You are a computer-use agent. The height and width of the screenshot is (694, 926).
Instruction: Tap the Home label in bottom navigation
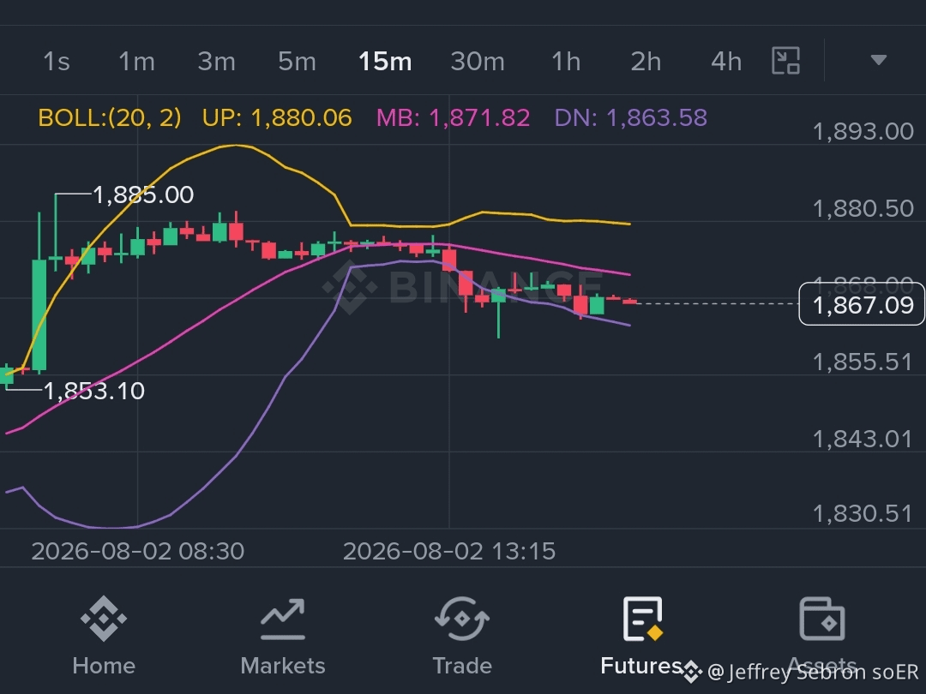[104, 666]
